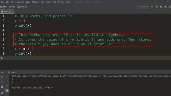
Task: Open the Navigate menu
Action: pos(20,2)
